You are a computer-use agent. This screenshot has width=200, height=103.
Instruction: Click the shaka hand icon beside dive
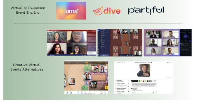tap(98, 11)
